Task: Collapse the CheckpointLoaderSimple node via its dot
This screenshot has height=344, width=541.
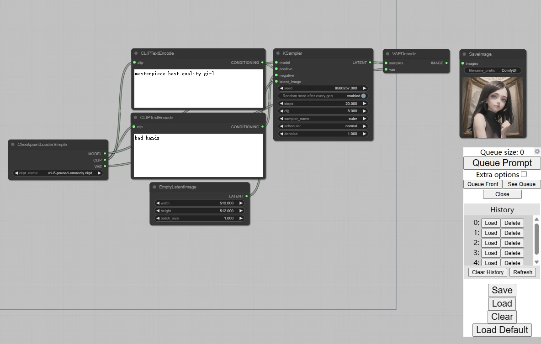Action: [x=13, y=144]
